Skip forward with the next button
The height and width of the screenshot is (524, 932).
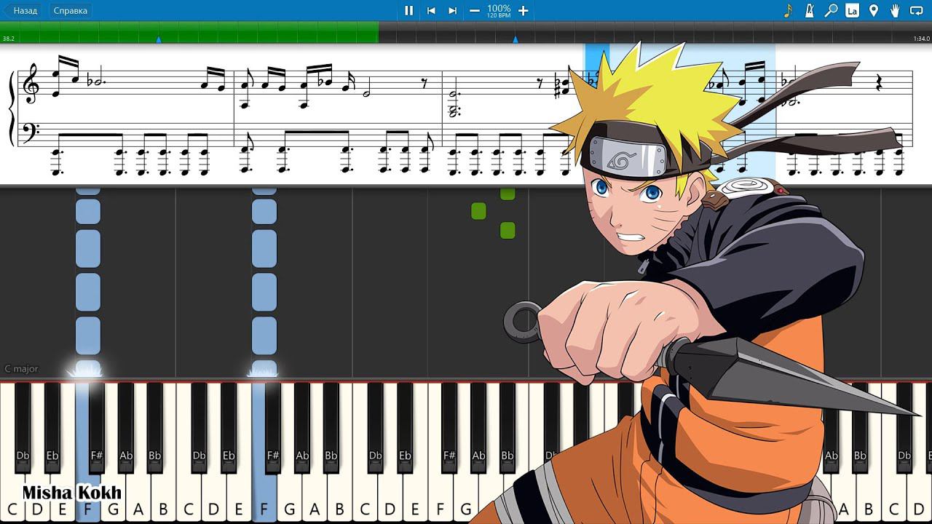click(452, 10)
